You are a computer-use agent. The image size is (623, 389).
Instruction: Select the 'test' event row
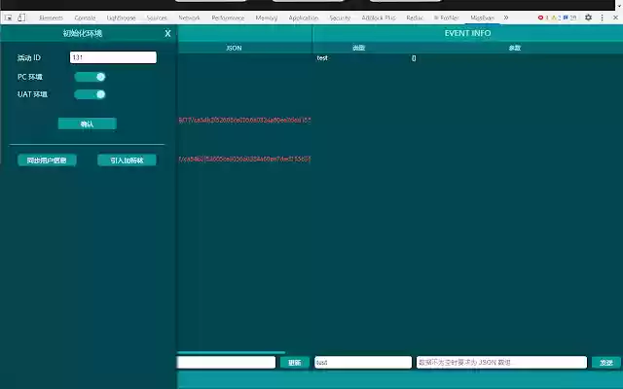[322, 58]
